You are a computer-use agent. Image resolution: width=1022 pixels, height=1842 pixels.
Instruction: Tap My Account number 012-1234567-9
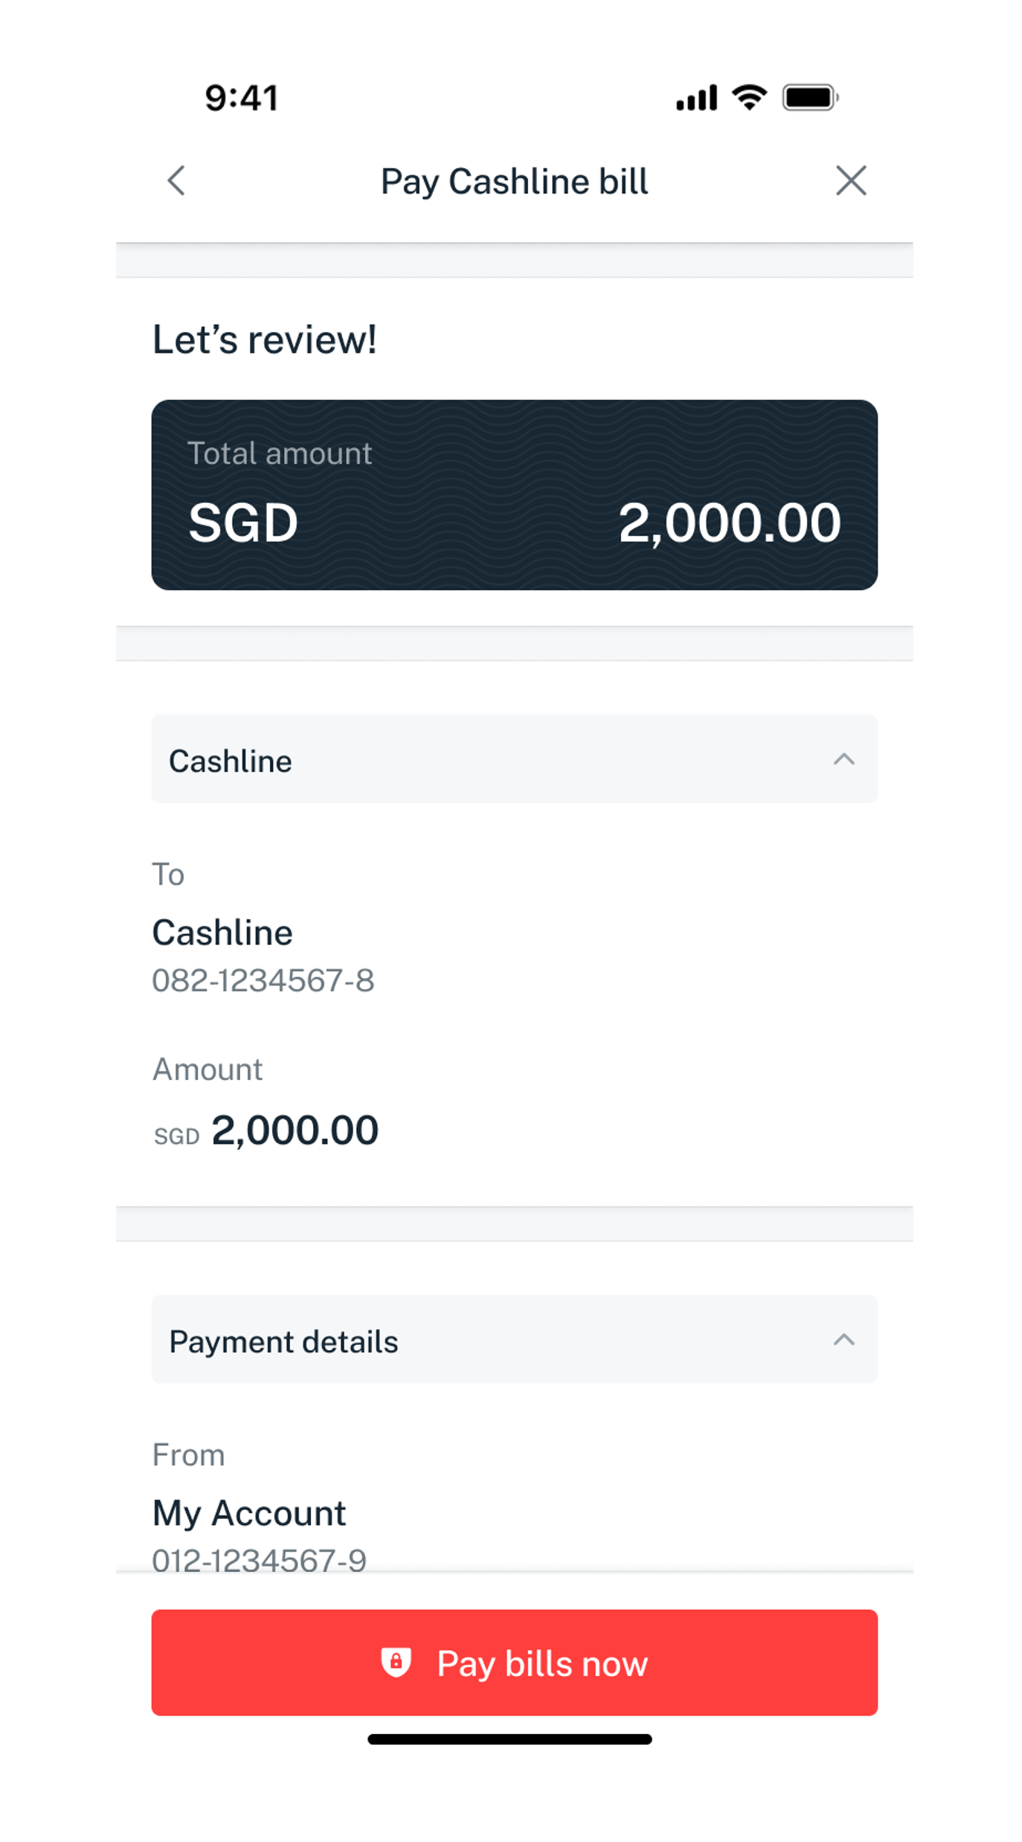(x=259, y=1558)
